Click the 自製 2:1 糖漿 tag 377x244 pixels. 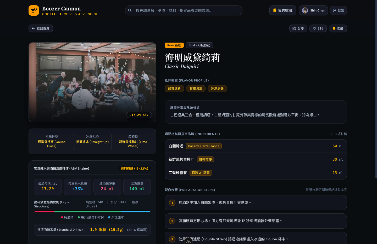click(x=201, y=173)
